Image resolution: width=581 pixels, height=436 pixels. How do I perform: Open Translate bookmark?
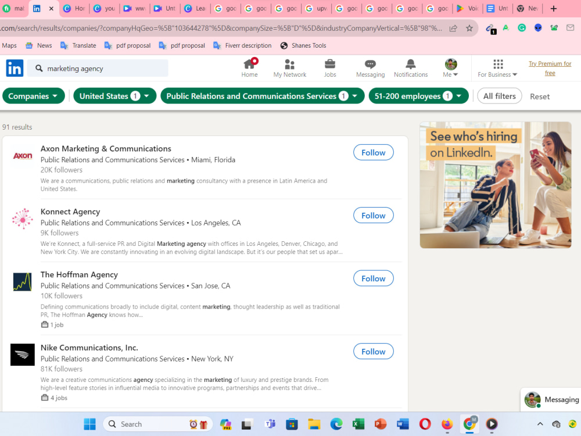tap(78, 45)
